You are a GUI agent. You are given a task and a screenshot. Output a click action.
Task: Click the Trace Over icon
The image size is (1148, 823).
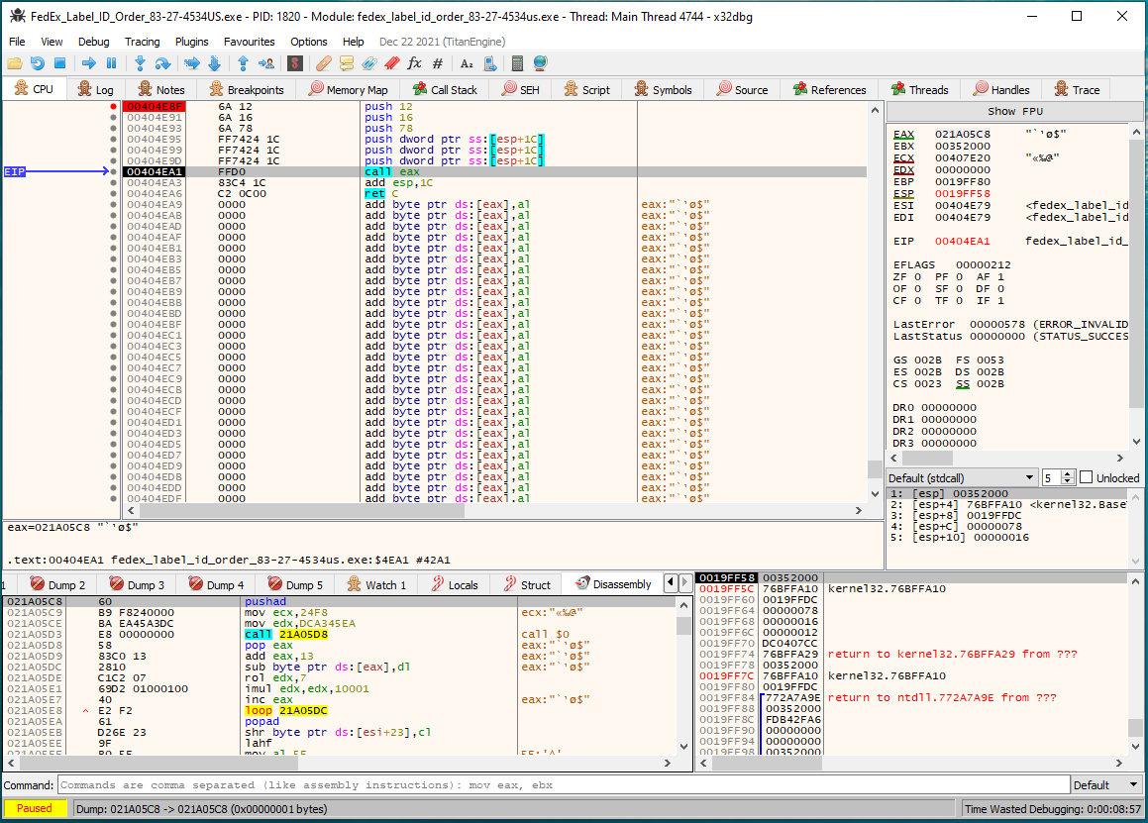[x=215, y=63]
